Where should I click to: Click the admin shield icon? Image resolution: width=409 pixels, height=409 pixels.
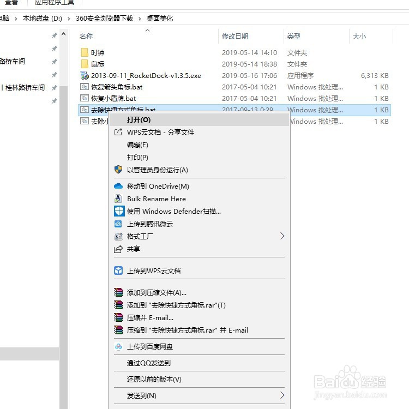point(118,170)
